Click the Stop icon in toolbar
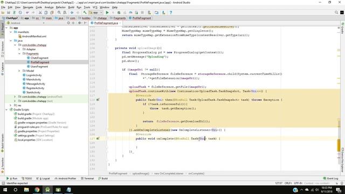Image resolution: width=345 pixels, height=194 pixels. click(142, 12)
